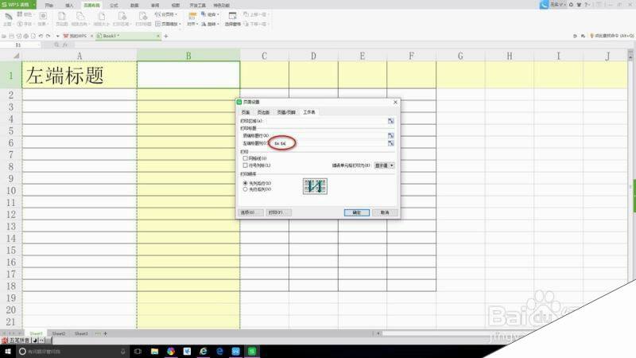
Task: Select the 先列后行 print order radio button
Action: (245, 182)
